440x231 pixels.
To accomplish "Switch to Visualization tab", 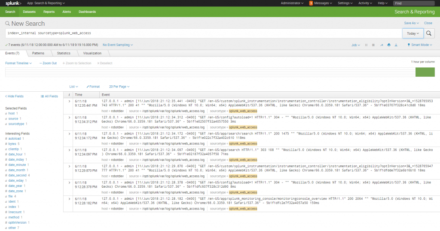I will (x=92, y=53).
